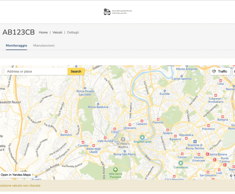Screen dimensions: 235x194
Task: Switch to the Manutenzioni tab
Action: [44, 45]
